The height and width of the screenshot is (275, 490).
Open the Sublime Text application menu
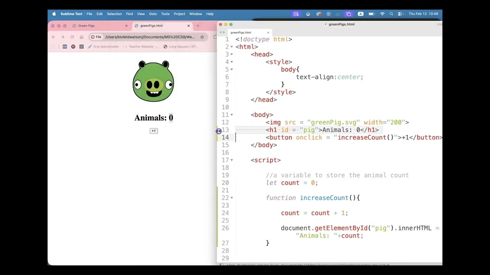71,14
